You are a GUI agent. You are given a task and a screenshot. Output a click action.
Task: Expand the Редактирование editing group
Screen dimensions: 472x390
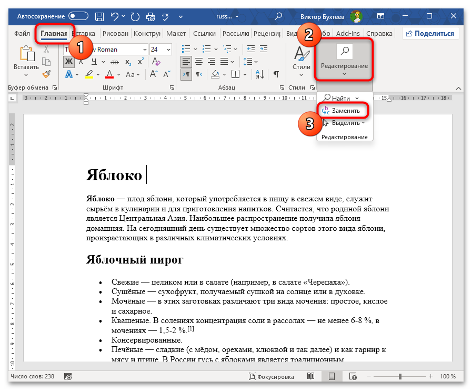pyautogui.click(x=345, y=61)
